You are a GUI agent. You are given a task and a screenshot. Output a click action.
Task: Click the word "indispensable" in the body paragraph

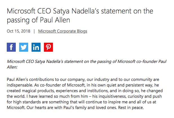(21, 85)
